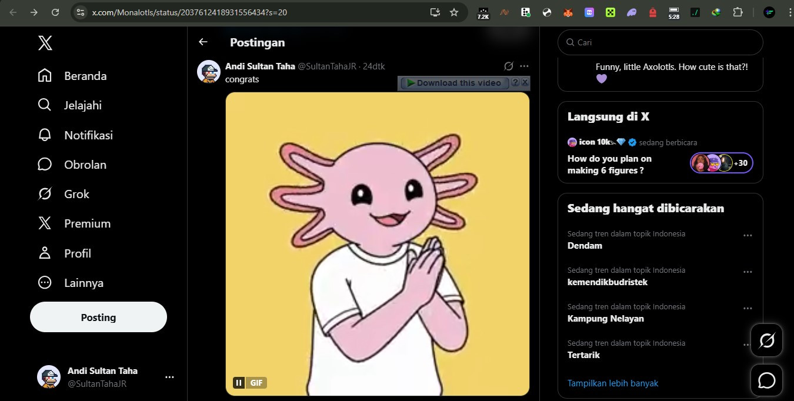The height and width of the screenshot is (401, 794).
Task: Open the Tertarik trending topic
Action: 583,355
